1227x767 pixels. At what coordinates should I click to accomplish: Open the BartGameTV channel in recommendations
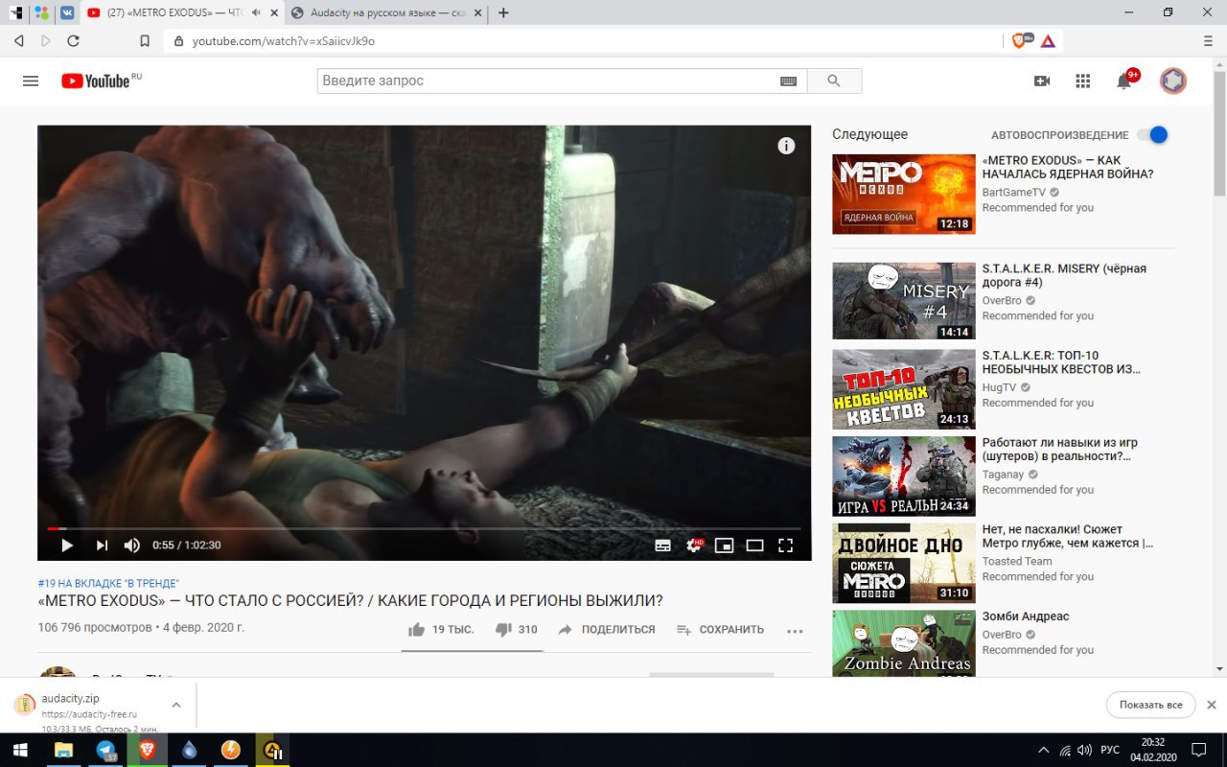coord(1014,192)
